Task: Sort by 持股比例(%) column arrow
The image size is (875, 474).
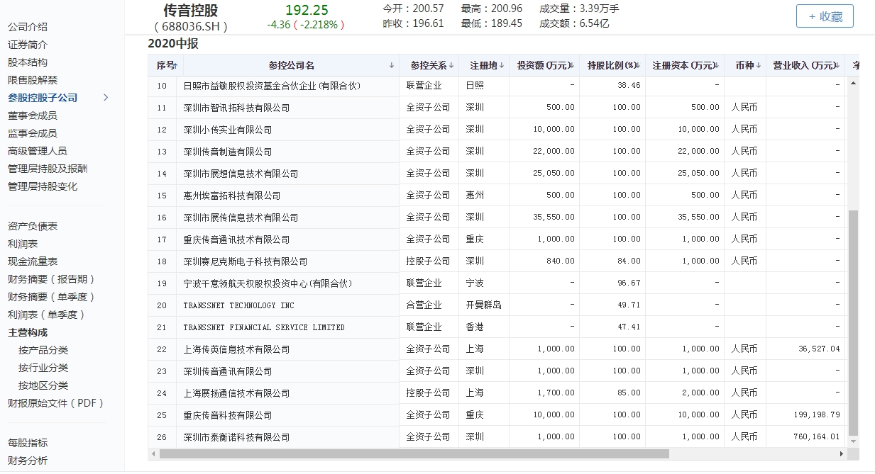Action: 638,65
